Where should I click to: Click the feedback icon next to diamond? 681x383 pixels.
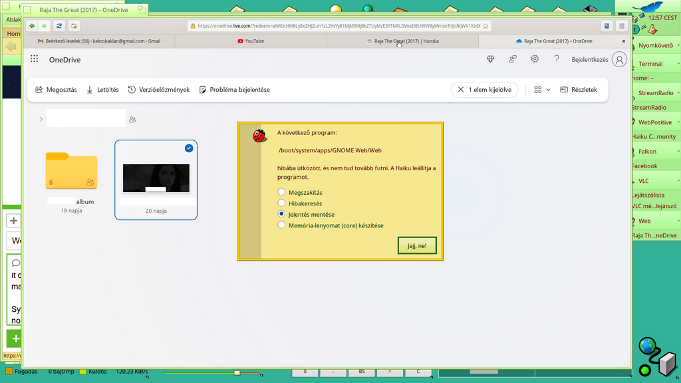[513, 59]
